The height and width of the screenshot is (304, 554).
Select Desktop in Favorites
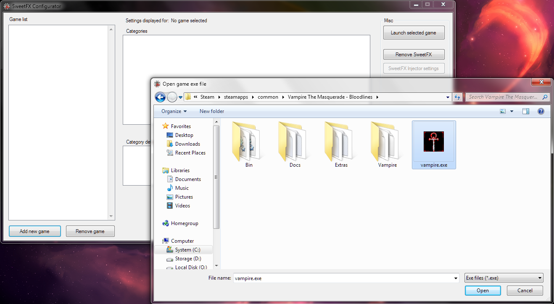180,135
